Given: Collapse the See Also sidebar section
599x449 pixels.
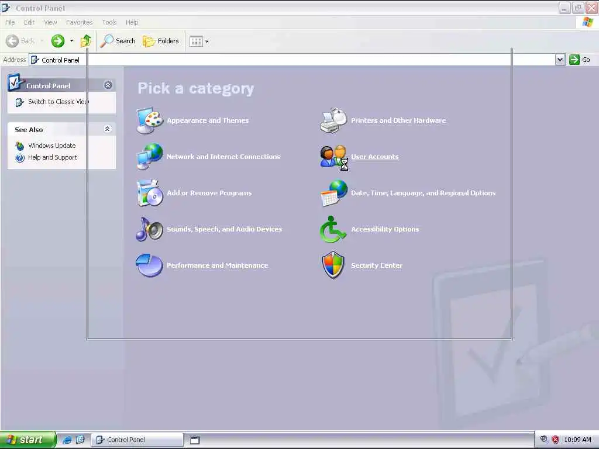Looking at the screenshot, I should pos(108,129).
